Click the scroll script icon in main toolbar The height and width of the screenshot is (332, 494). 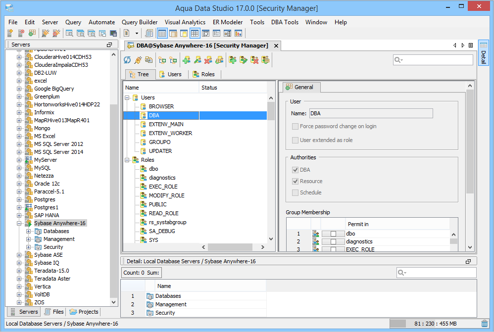click(x=149, y=33)
